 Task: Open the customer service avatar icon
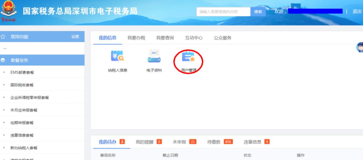(x=360, y=48)
